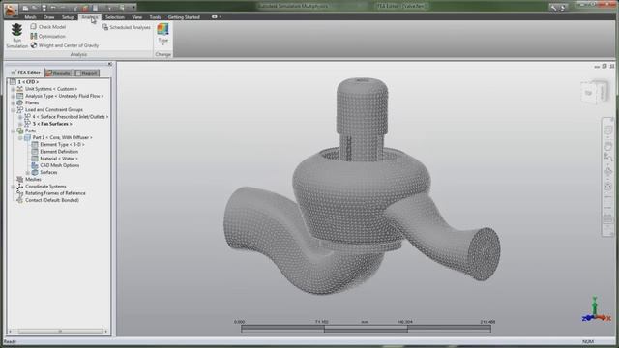Select 5 < Fan Surfaces > label
The image size is (619, 348).
[52, 124]
